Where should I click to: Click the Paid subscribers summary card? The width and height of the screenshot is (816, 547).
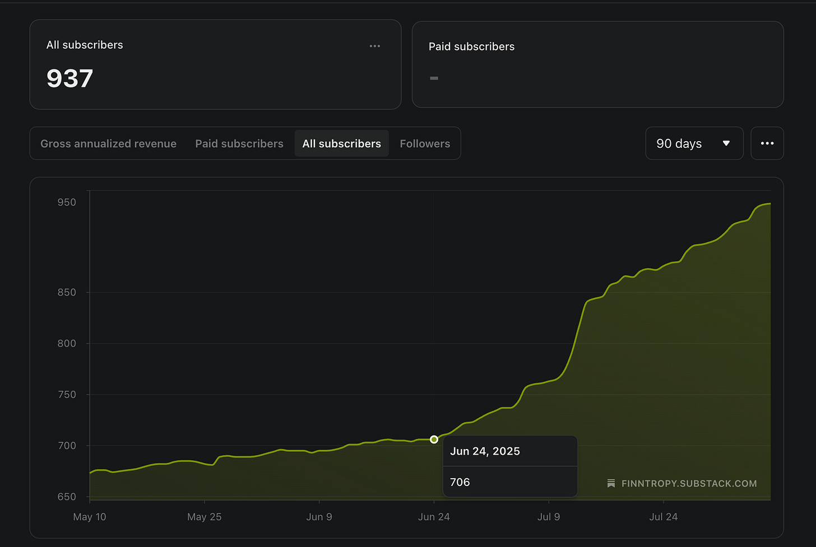[597, 64]
